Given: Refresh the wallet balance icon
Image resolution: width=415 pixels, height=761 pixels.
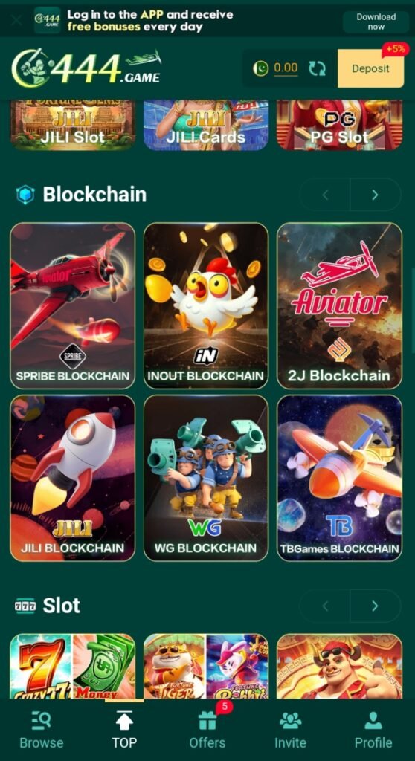Looking at the screenshot, I should coord(318,68).
